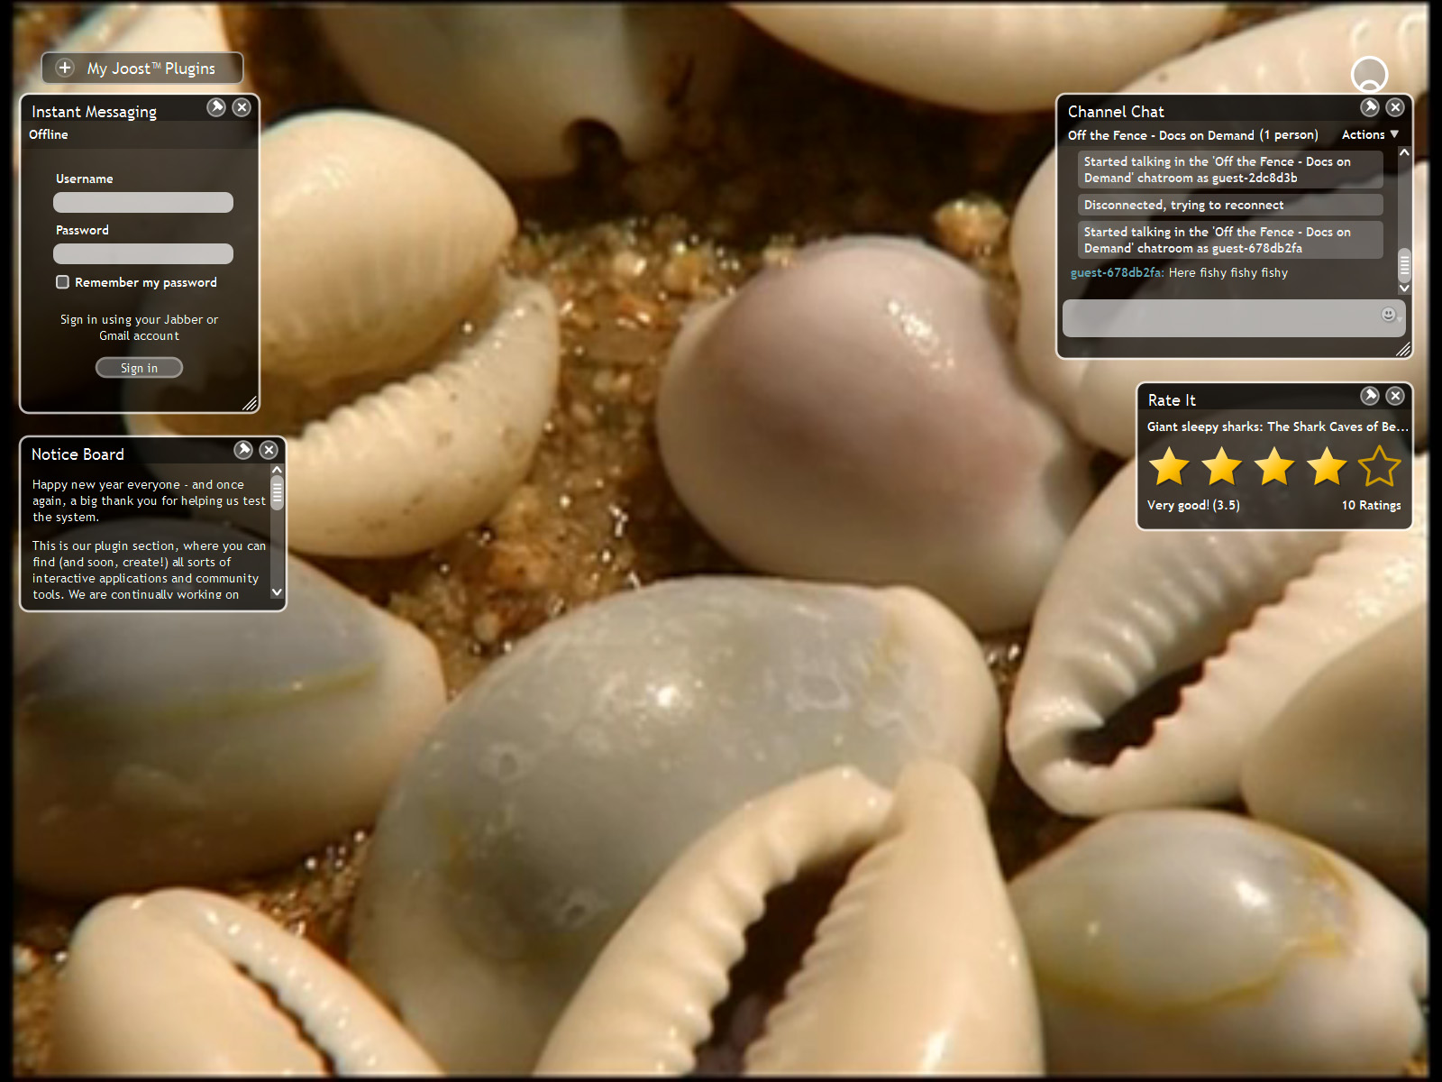Click the guest-678db2fa username in chat
The image size is (1442, 1082).
(x=1116, y=272)
